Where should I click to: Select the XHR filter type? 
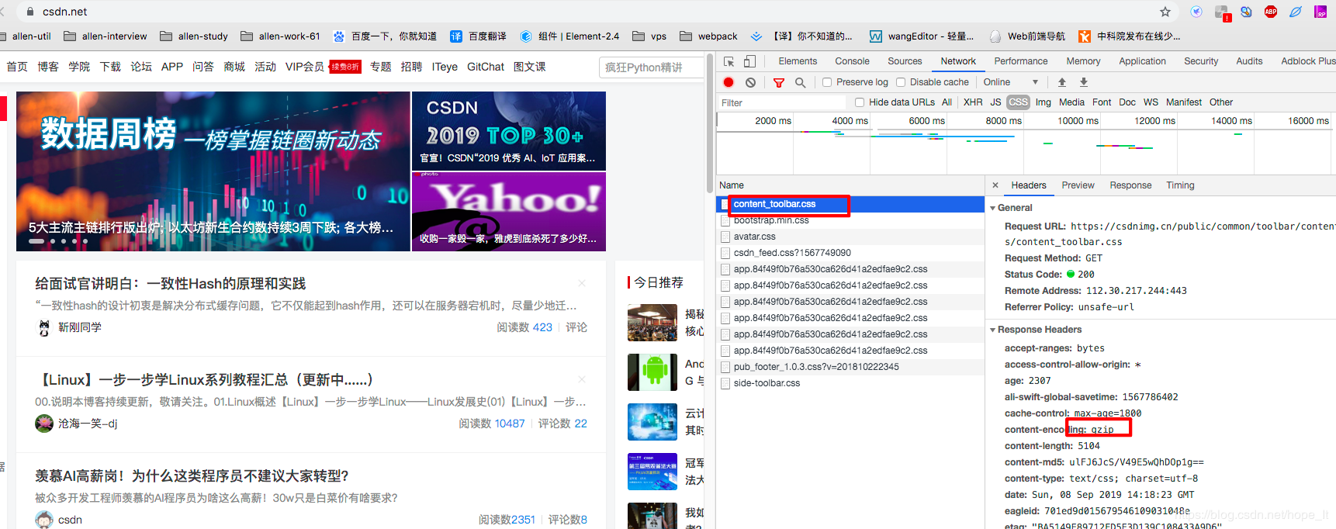tap(973, 102)
